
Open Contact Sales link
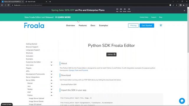pos(144,17)
